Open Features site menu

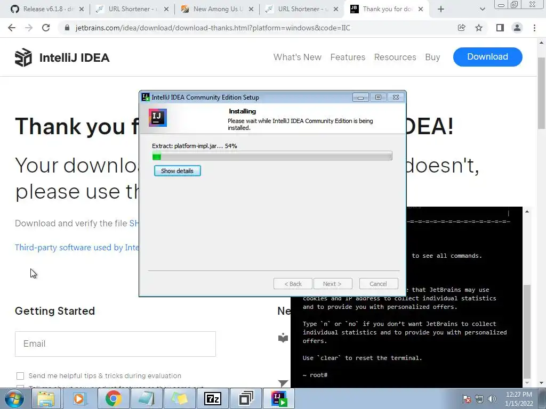348,57
